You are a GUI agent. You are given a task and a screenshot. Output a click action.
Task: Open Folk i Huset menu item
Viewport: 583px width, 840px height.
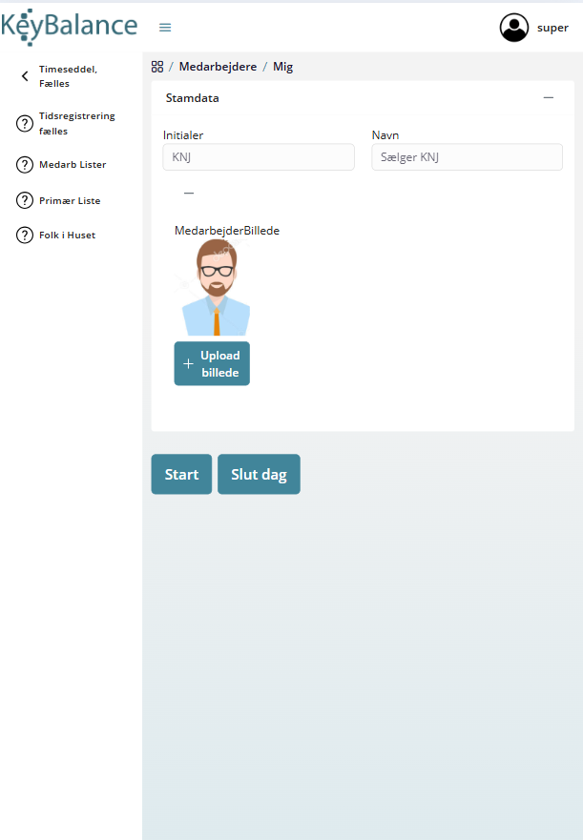[x=67, y=236]
